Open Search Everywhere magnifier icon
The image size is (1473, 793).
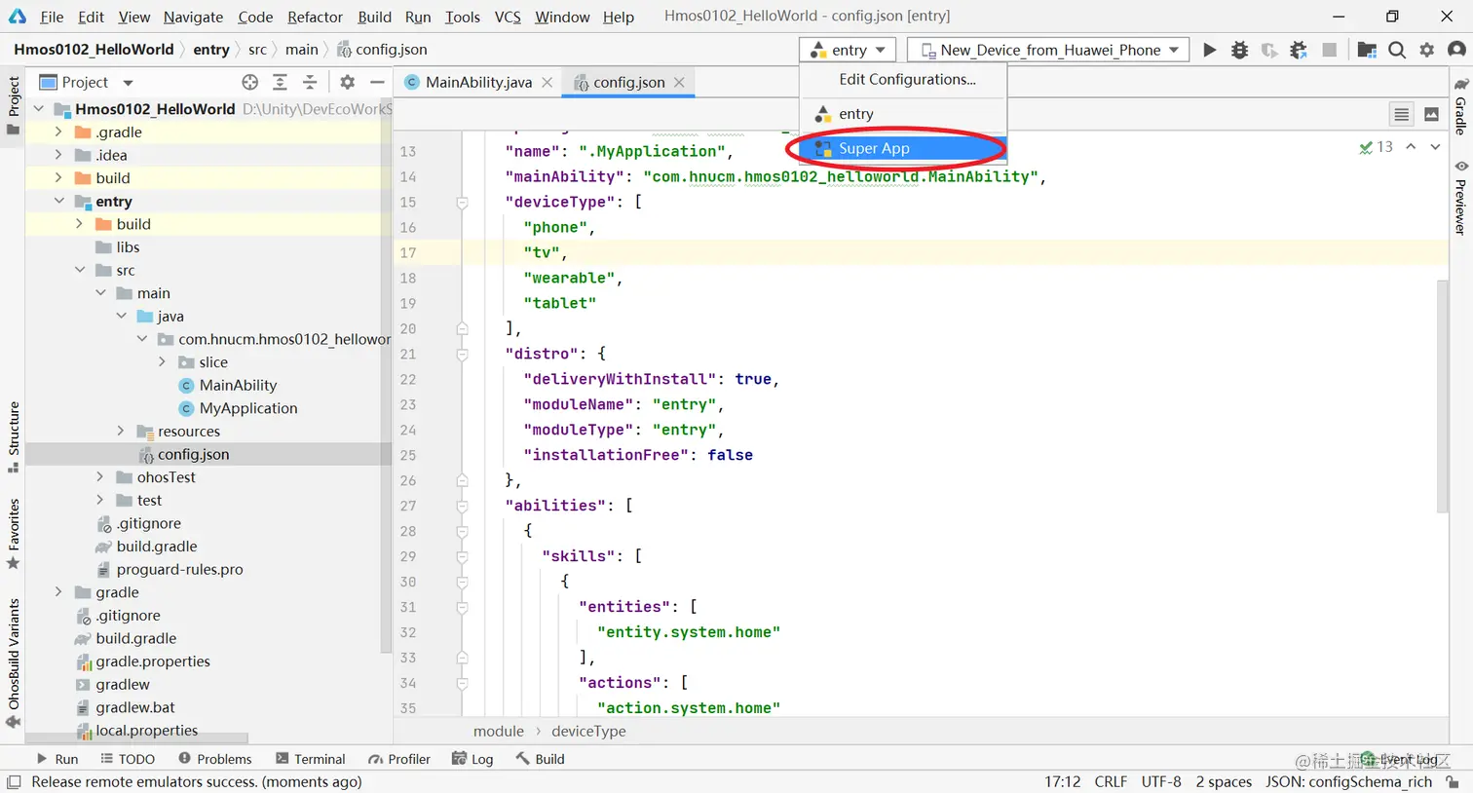click(x=1397, y=50)
